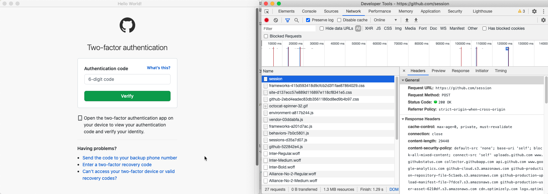Switch to the Console tab
Viewport: 548px width, 194px height.
point(309,11)
